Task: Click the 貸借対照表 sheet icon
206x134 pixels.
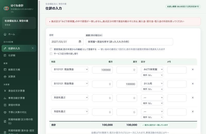Action: 5,105
